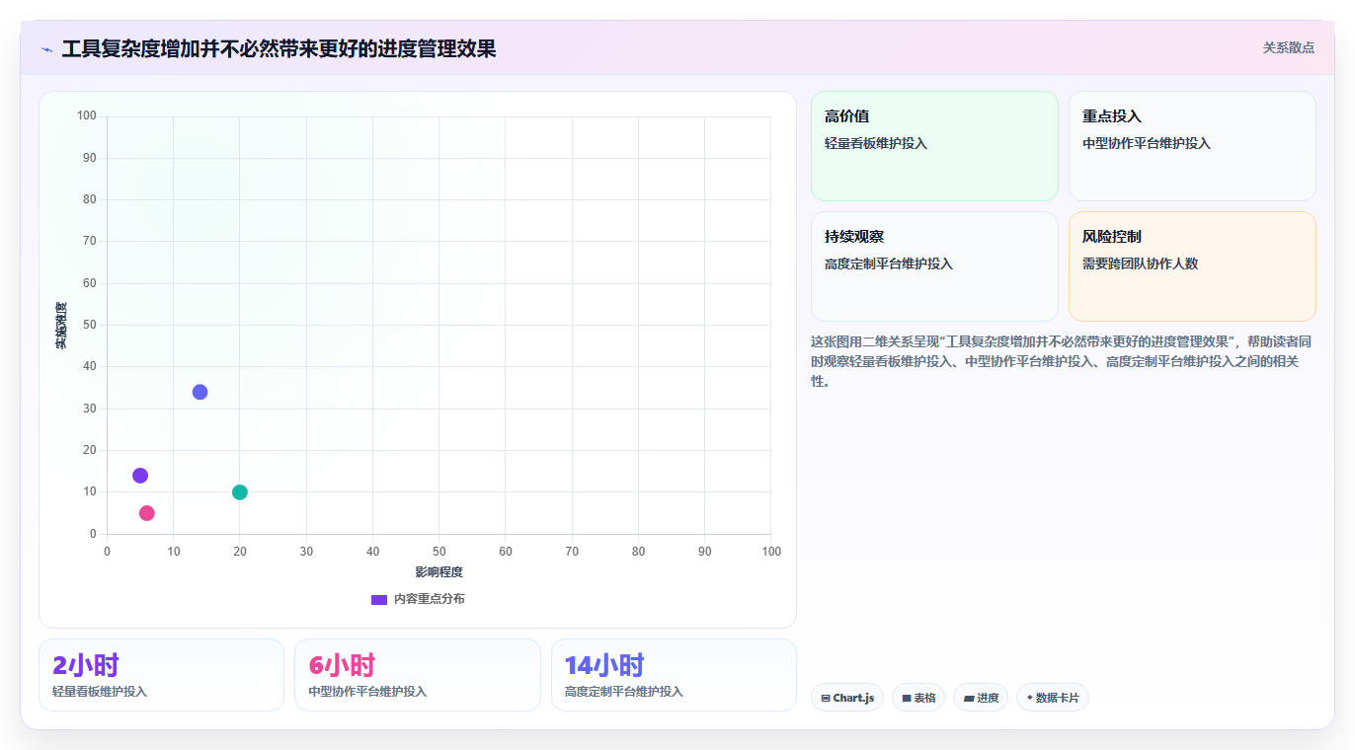The width and height of the screenshot is (1355, 750).
Task: Open the 重点投入 quadrant card
Action: coord(1192,146)
